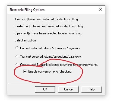The height and width of the screenshot is (101, 117).
Task: Click the horizontal separator above the buttons
Action: coord(56,83)
